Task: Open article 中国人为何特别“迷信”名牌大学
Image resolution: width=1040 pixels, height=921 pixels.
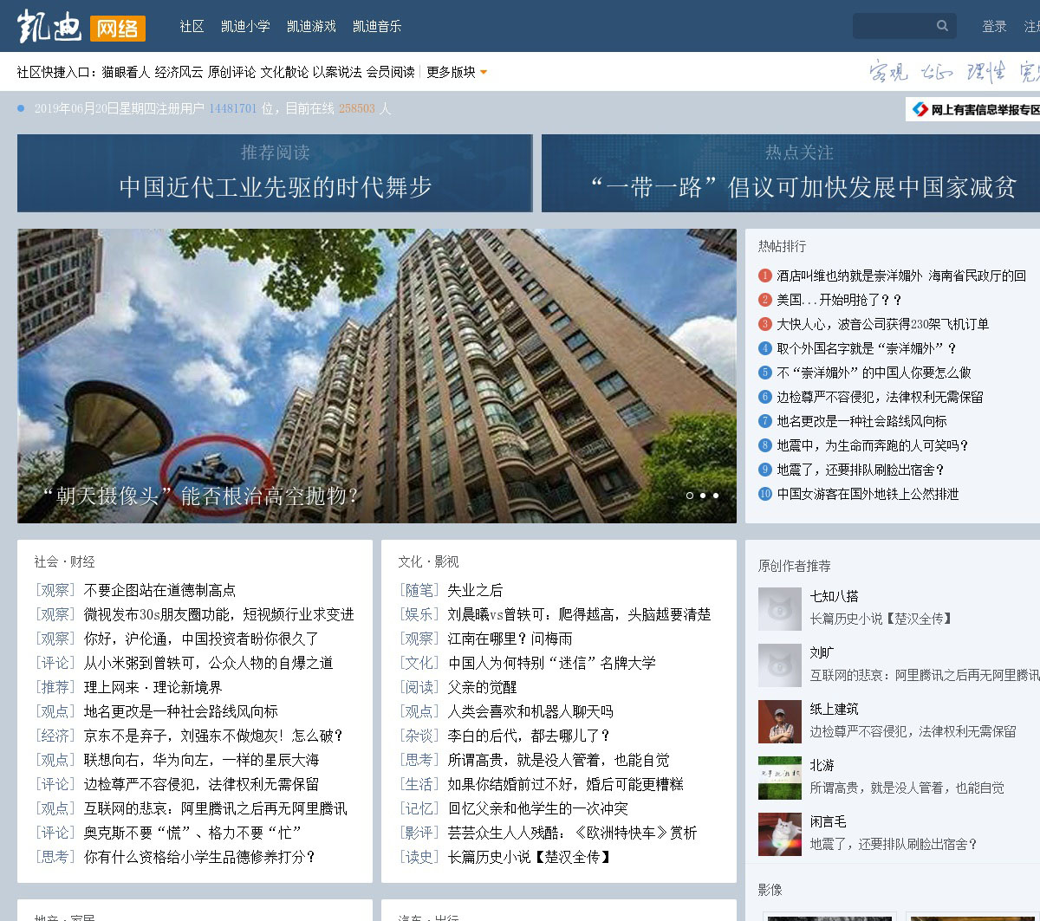Action: click(x=551, y=663)
